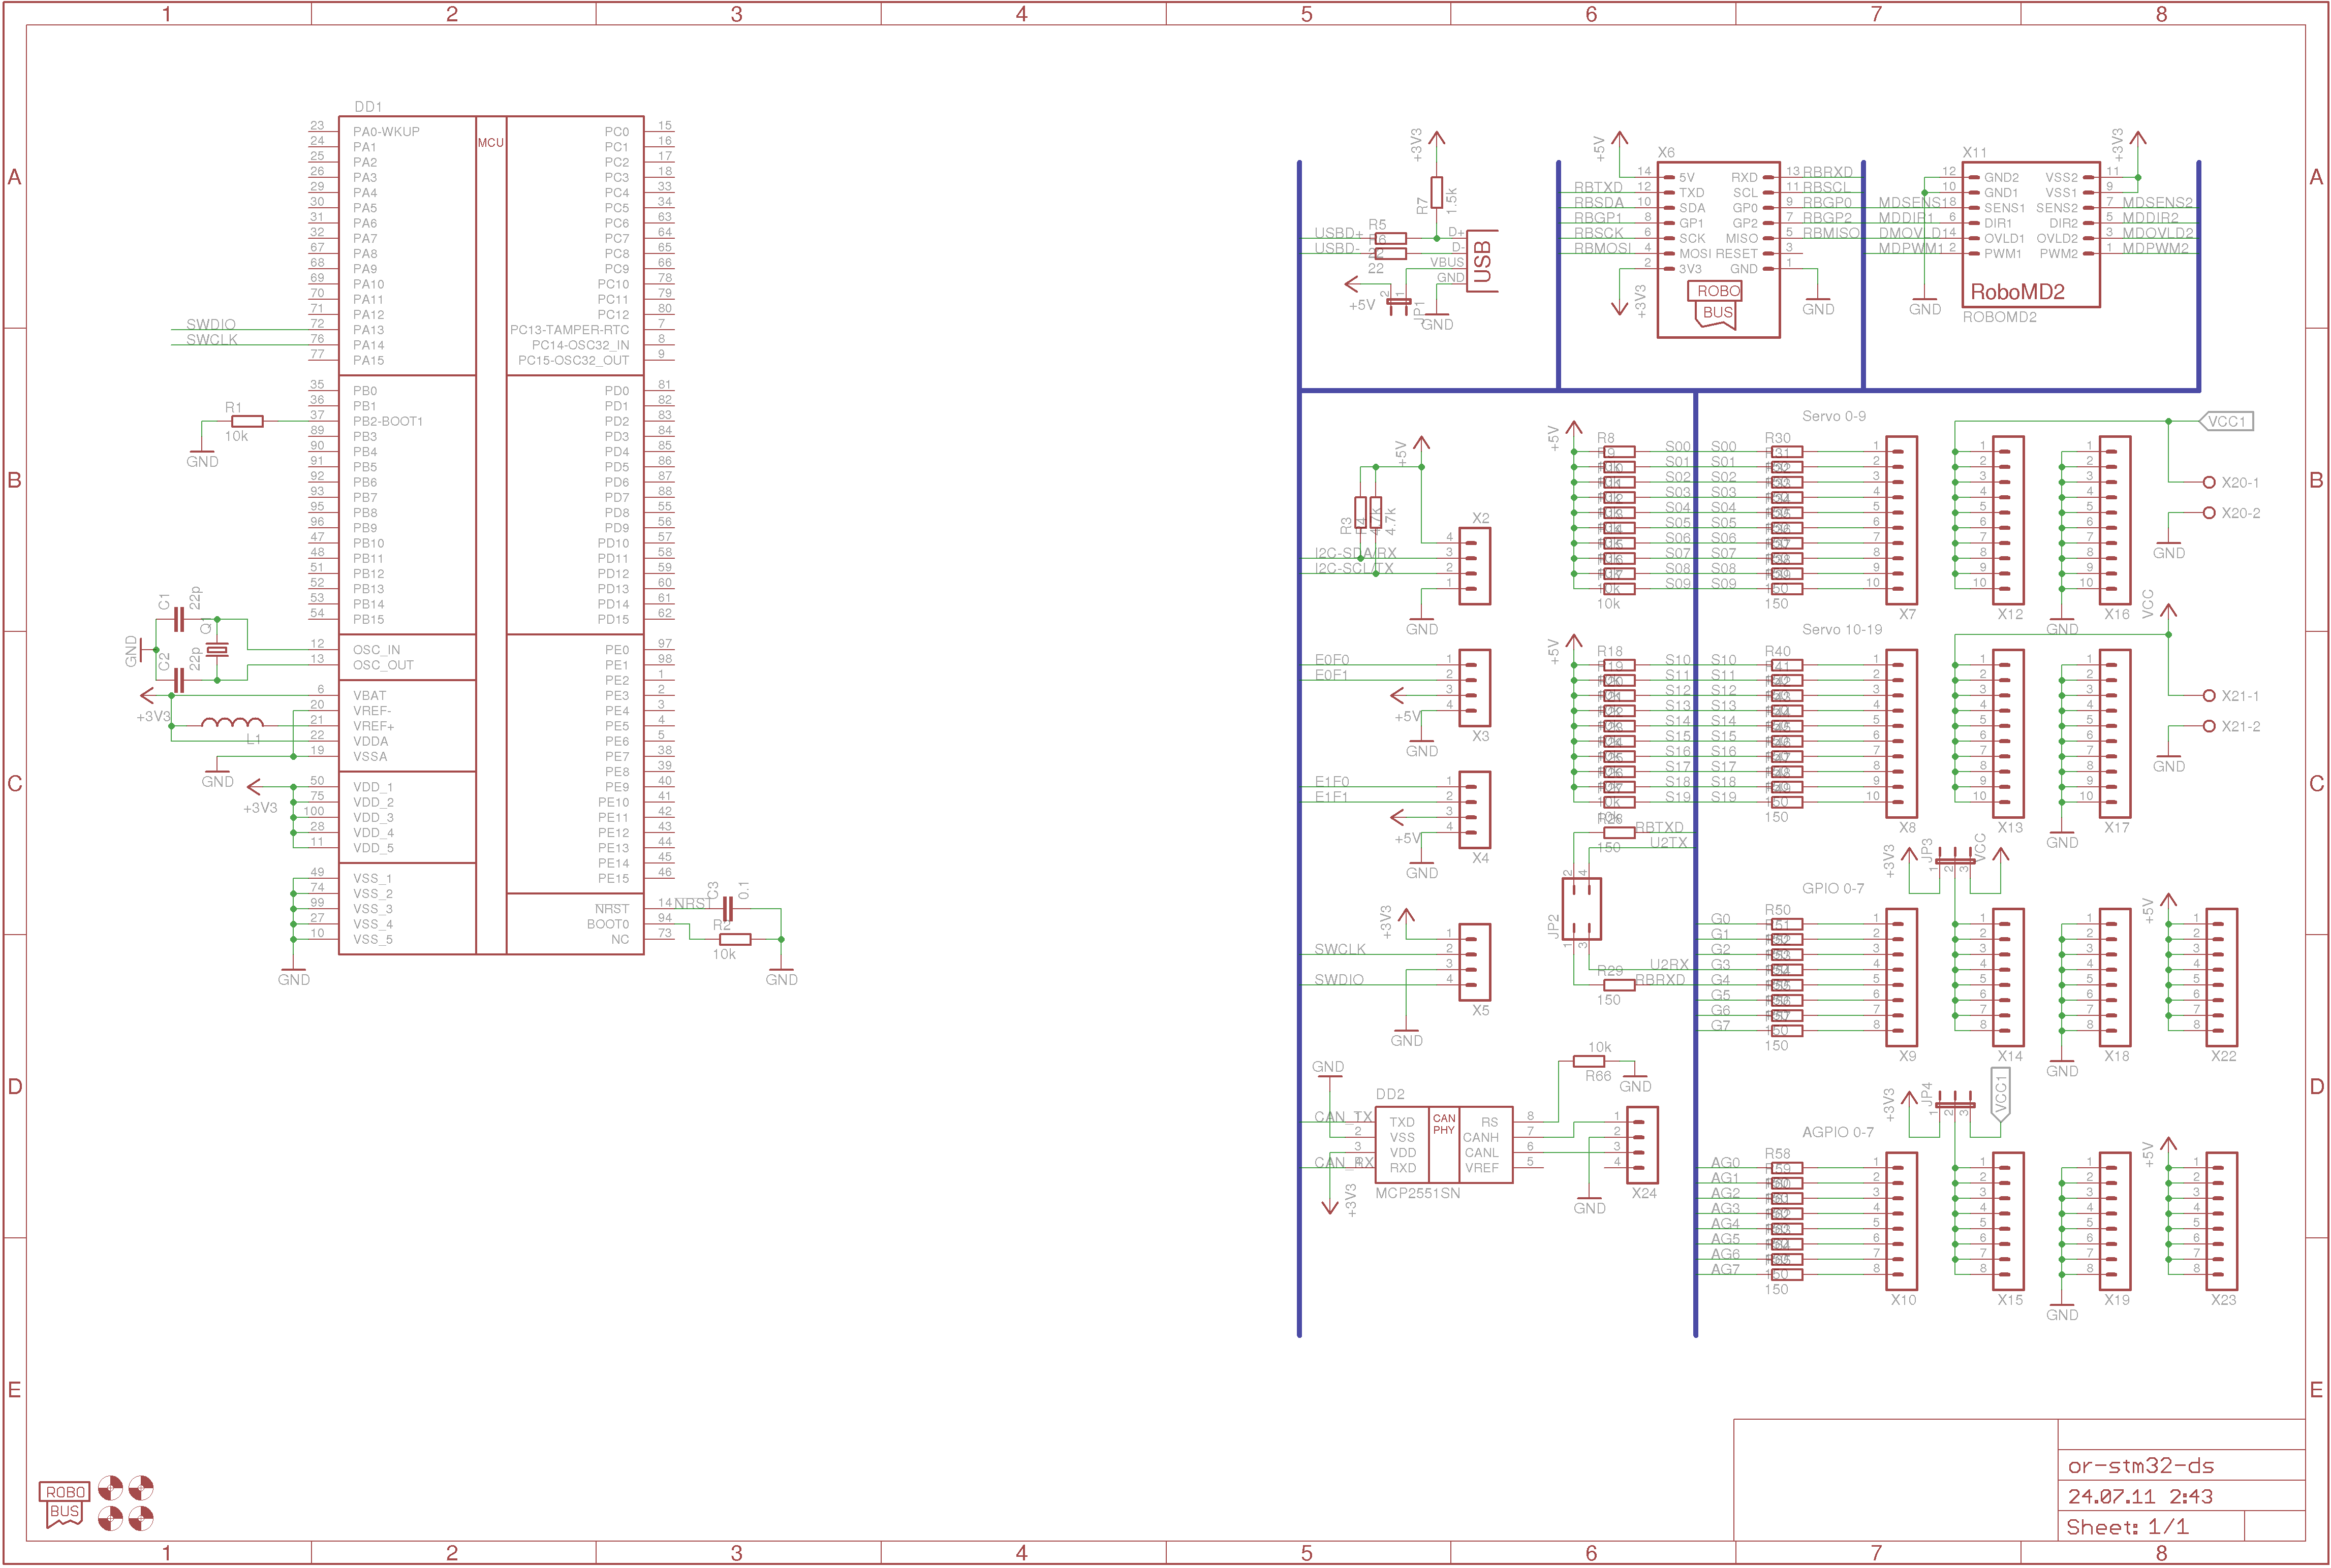2331x1568 pixels.
Task: Click the GPIO 0-7 section label
Action: (x=1833, y=888)
